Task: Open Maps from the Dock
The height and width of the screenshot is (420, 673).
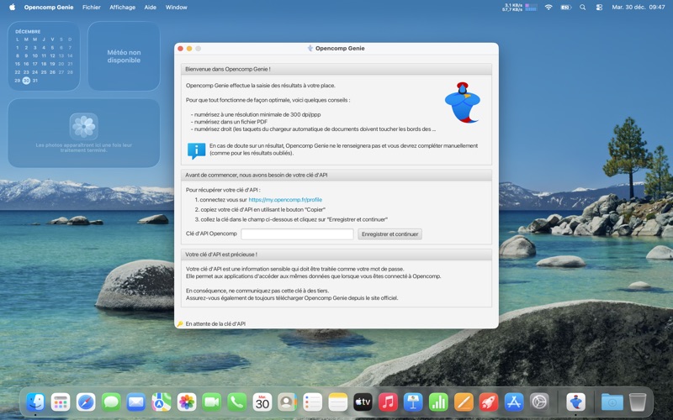Action: pyautogui.click(x=162, y=402)
